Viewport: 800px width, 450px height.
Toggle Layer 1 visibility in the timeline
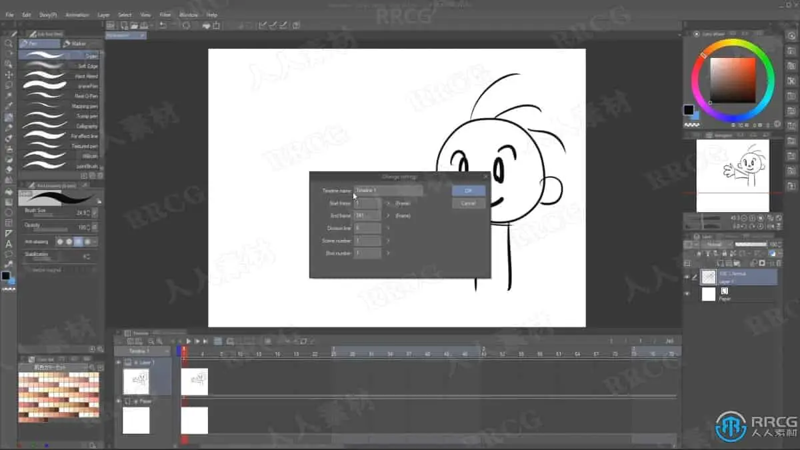119,363
